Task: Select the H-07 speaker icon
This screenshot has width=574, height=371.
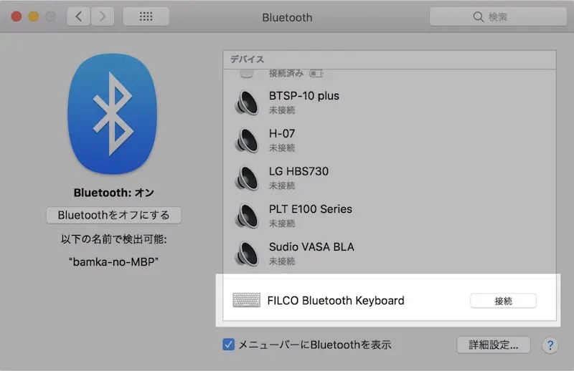Action: click(247, 140)
